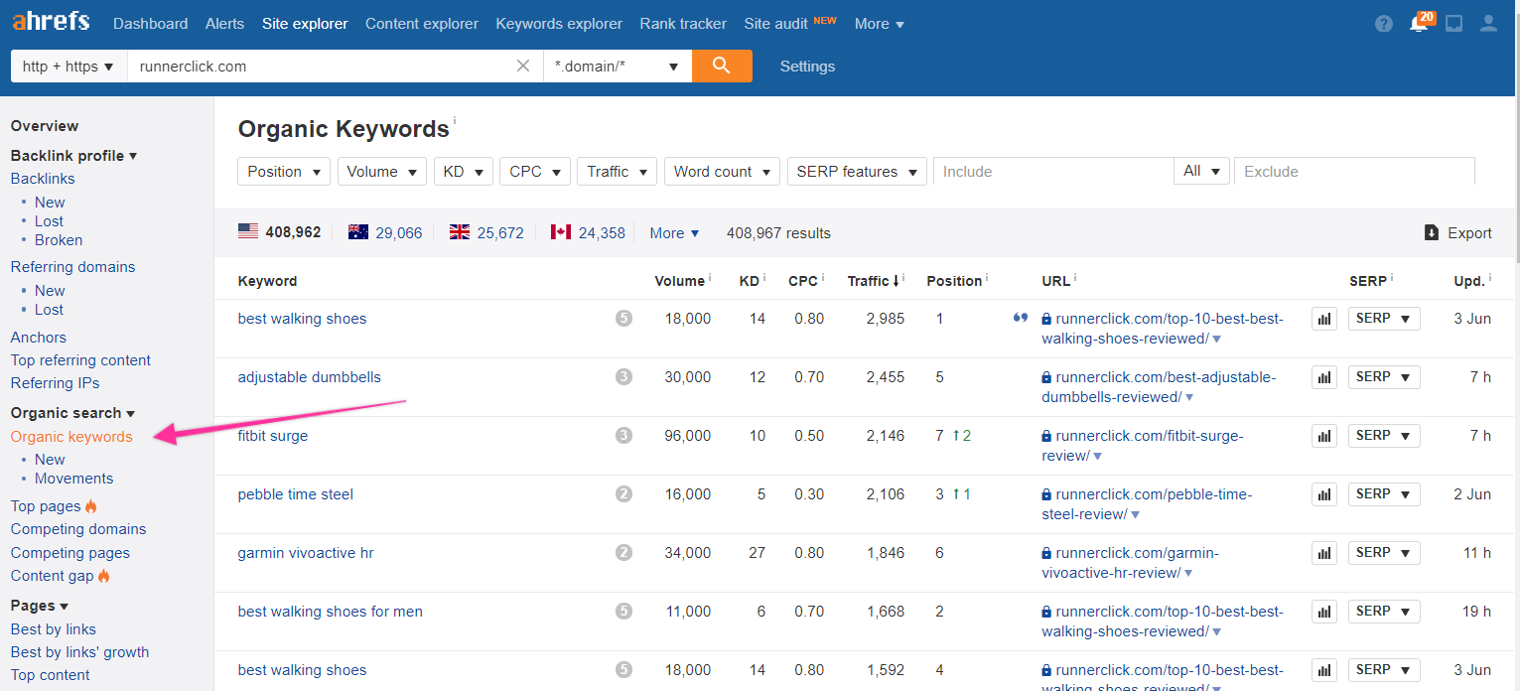Open Content explorer tab
The width and height of the screenshot is (1520, 691).
[422, 24]
